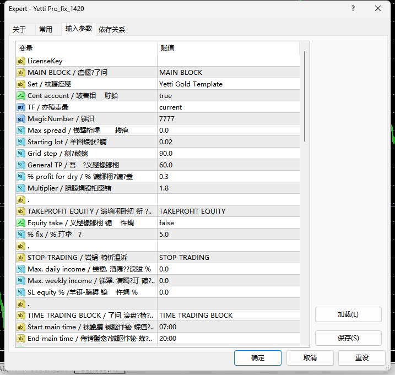Select the Max. weekly income value 0.0
Screen dimensions: 395x375
coord(229,281)
